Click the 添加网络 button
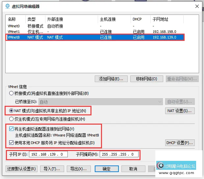The image size is (204, 179). 111,79
